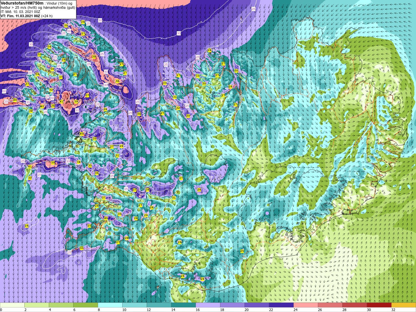The image size is (416, 312).
Task: Click the legend scale label '4'
Action: click(50, 310)
